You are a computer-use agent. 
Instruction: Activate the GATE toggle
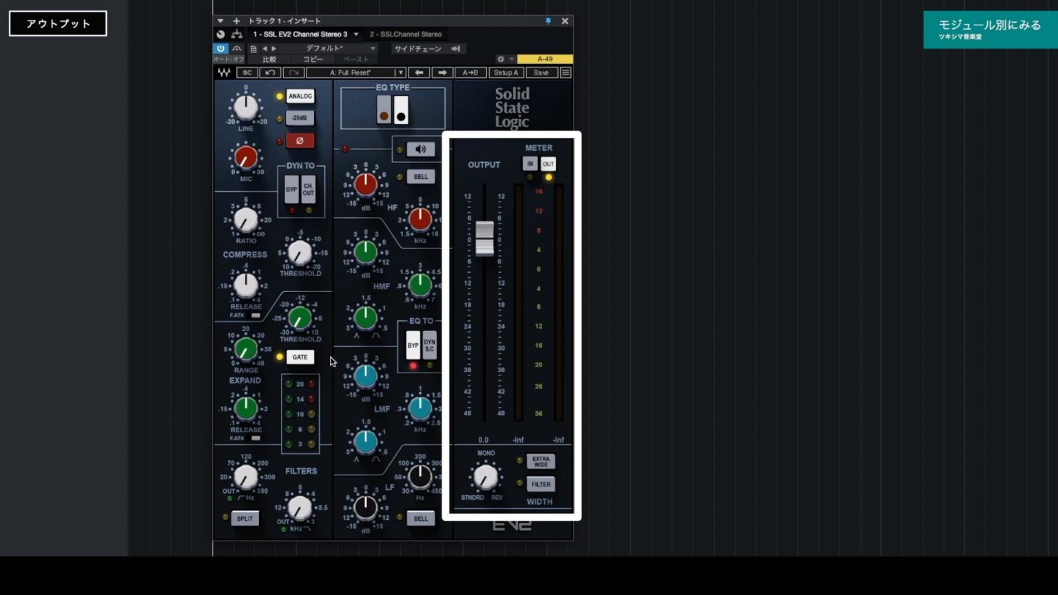click(x=300, y=357)
